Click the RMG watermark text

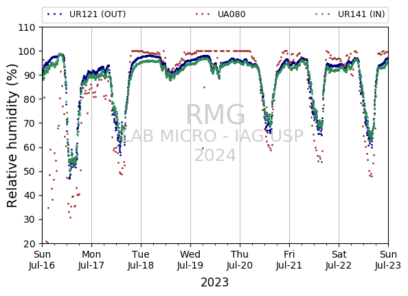216,115
